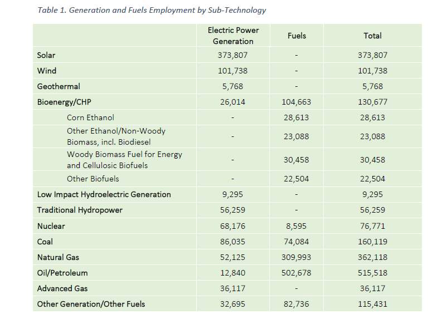
Task: Click Low Impact Hydroelectric Generation label
Action: [x=104, y=194]
